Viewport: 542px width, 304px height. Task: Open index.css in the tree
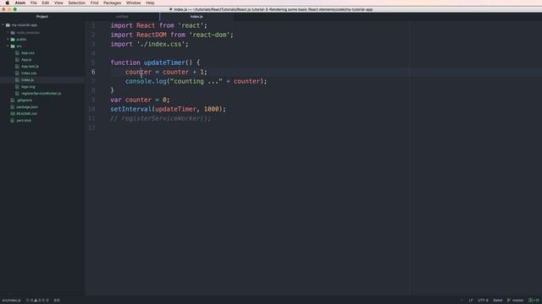pos(29,73)
